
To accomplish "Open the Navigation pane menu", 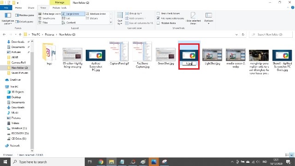I will [x=8, y=18].
